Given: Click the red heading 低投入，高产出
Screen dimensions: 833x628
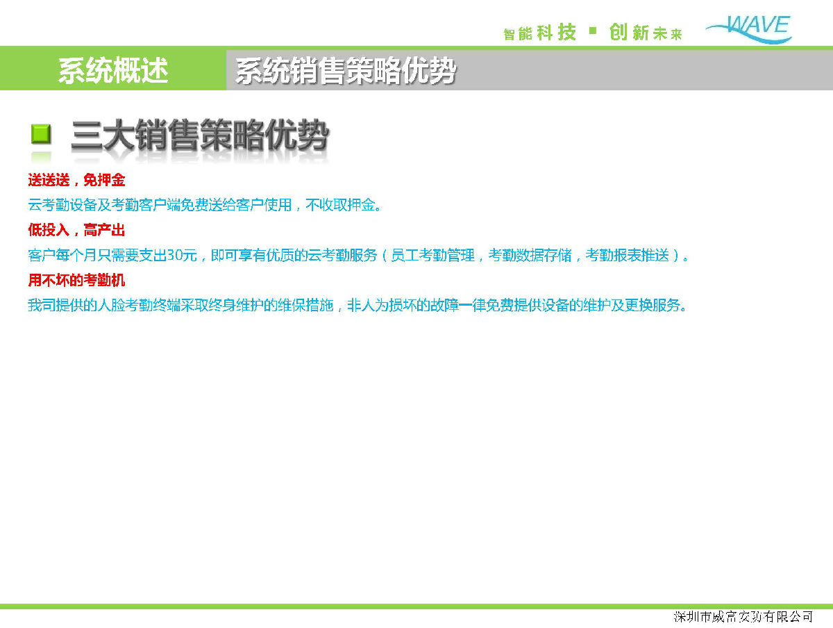Looking at the screenshot, I should [x=76, y=230].
